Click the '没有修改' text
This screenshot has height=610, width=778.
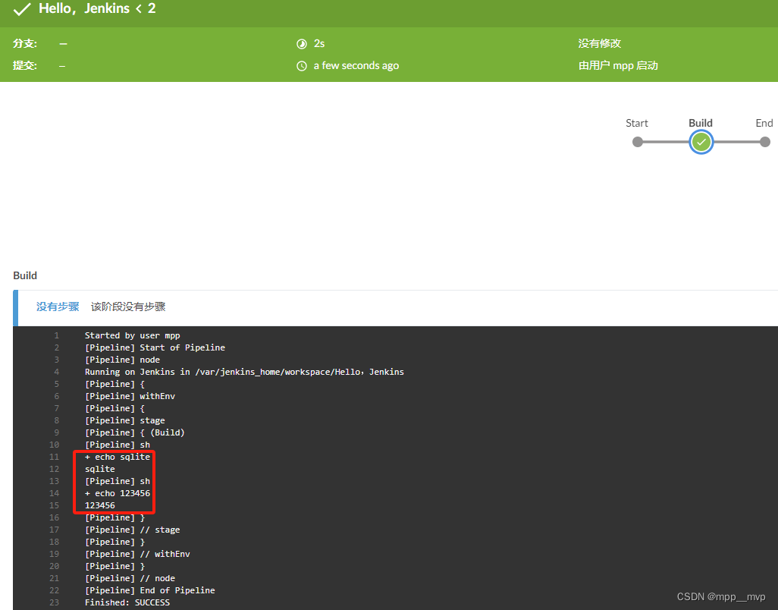[599, 44]
